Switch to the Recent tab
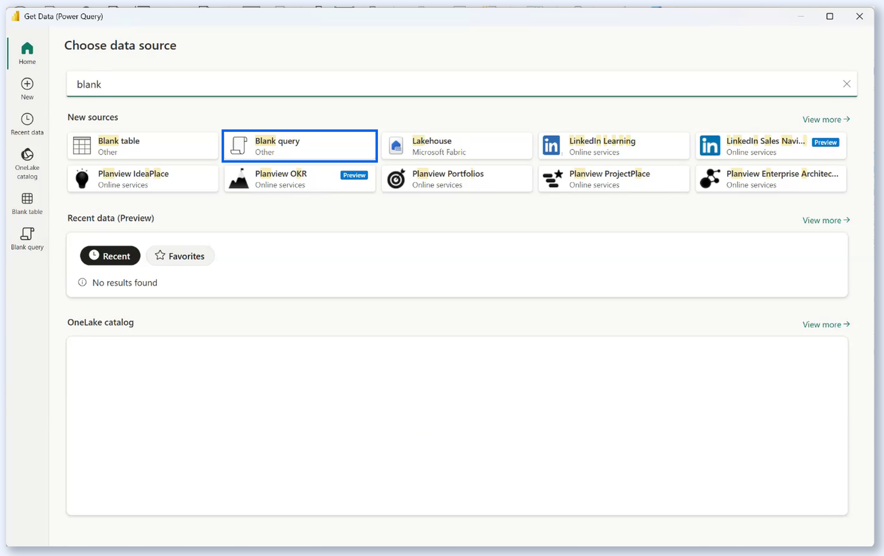This screenshot has height=556, width=884. (x=110, y=256)
